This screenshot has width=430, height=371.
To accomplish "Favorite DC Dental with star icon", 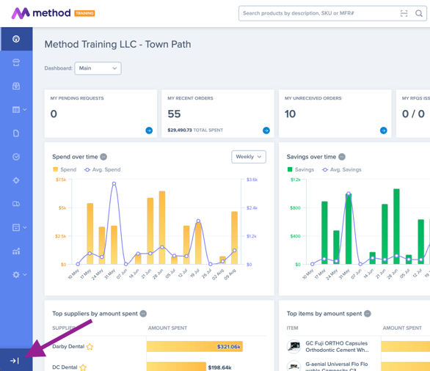I will 83,367.
